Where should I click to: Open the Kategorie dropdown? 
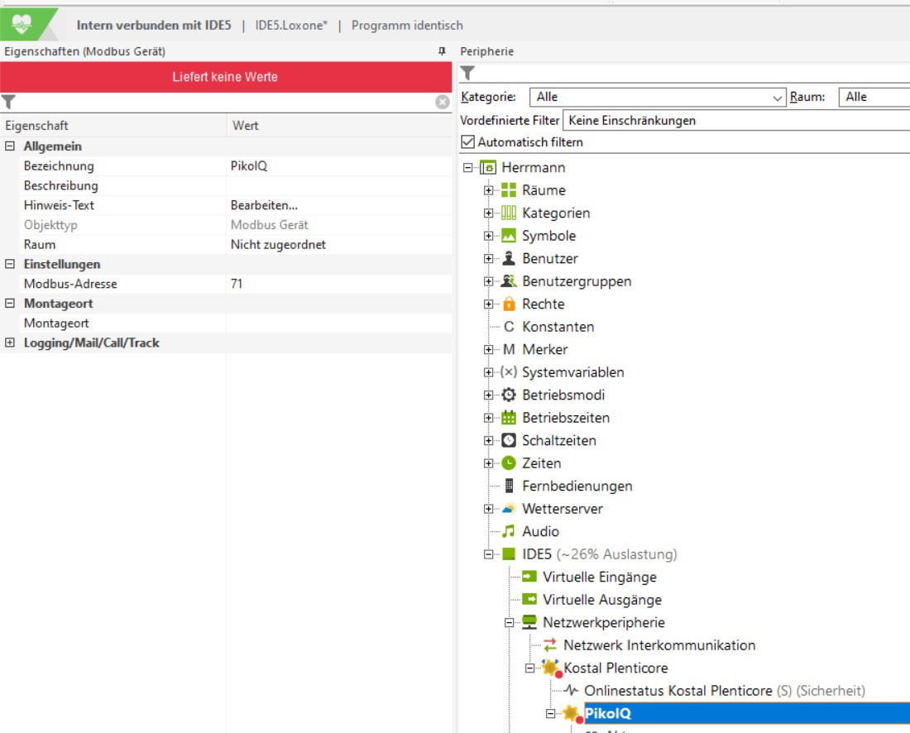pyautogui.click(x=658, y=97)
